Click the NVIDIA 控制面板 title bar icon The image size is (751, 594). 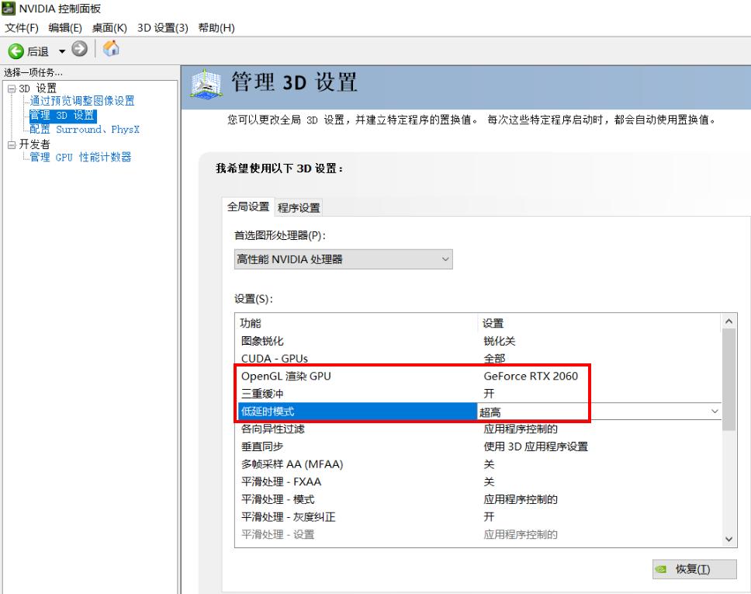8,7
